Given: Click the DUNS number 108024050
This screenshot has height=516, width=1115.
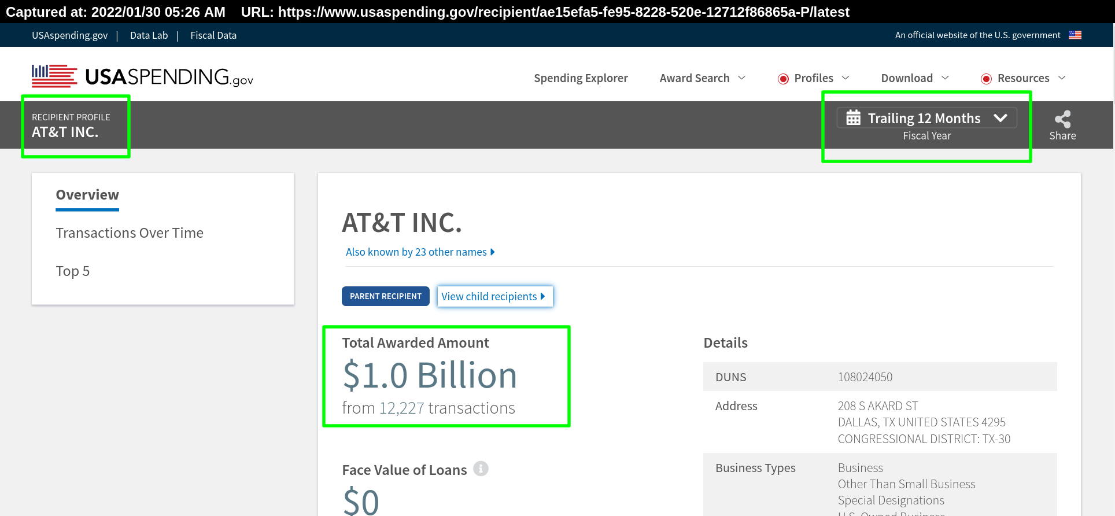Looking at the screenshot, I should point(865,377).
